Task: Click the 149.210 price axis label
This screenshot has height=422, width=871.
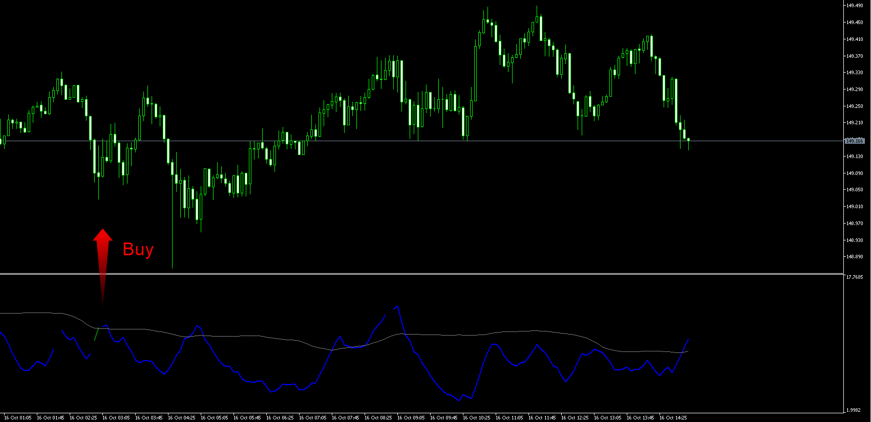Action: pyautogui.click(x=855, y=123)
